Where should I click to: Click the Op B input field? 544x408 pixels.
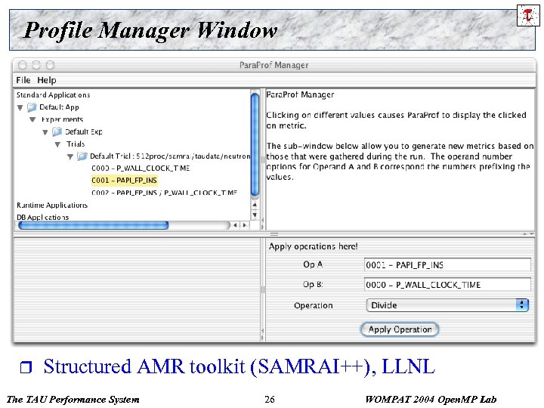447,285
